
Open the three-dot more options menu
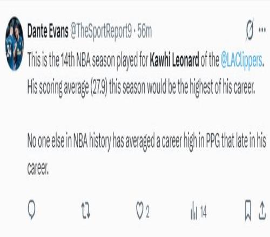click(262, 30)
